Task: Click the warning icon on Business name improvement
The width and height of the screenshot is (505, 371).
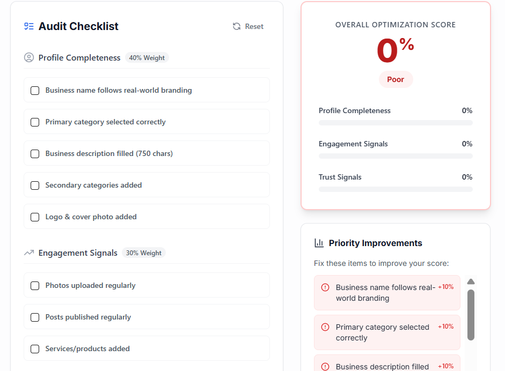Action: [325, 288]
